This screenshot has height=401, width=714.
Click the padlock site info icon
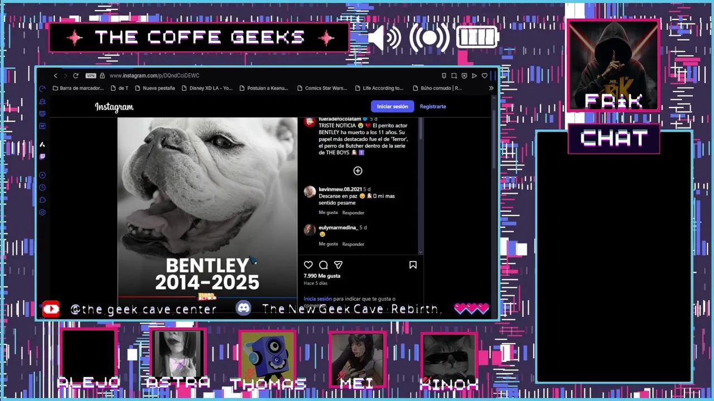click(102, 76)
